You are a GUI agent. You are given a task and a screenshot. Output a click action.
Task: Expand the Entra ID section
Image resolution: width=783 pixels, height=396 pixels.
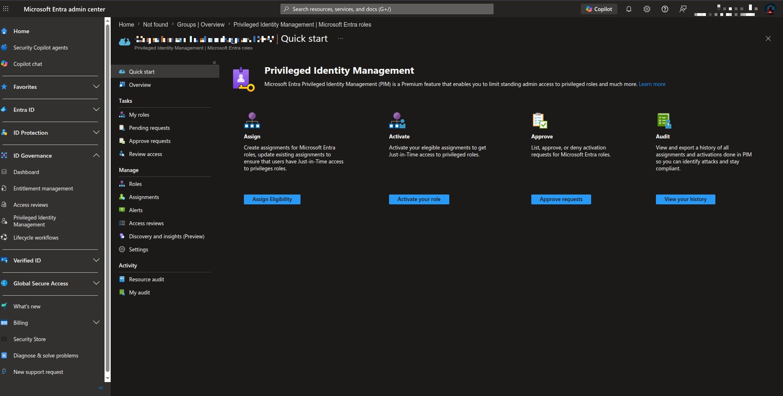coord(96,110)
